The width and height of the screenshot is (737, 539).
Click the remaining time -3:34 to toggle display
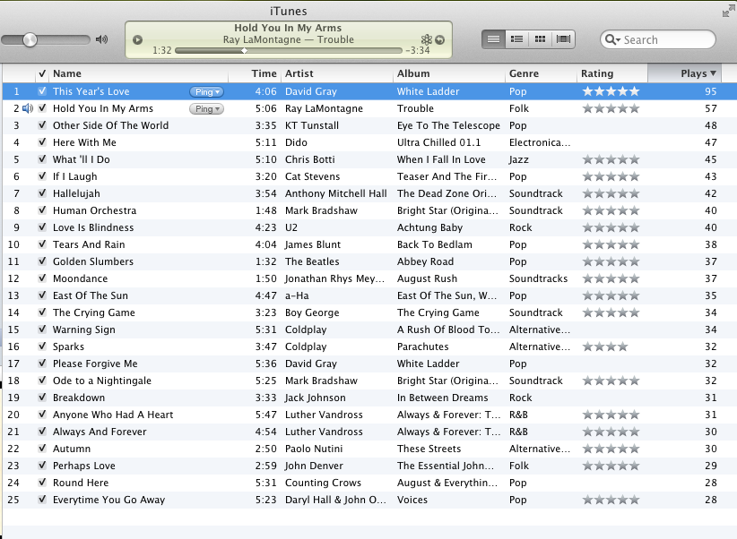[418, 50]
